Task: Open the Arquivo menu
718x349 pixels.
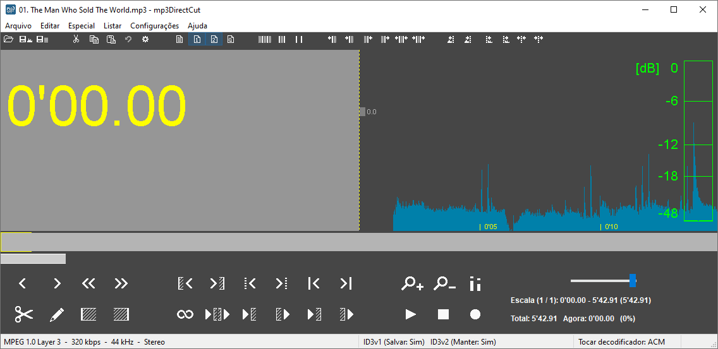Action: coord(18,26)
